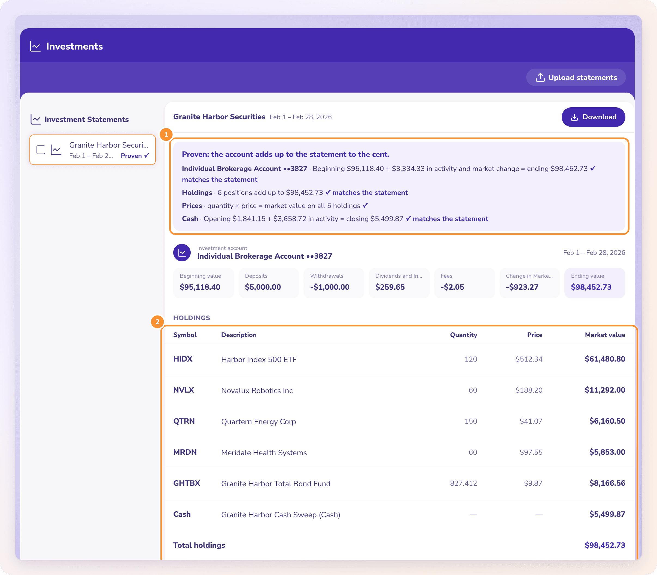Screen dimensions: 657x575
Task: Click the Quantity column header
Action: pyautogui.click(x=463, y=335)
